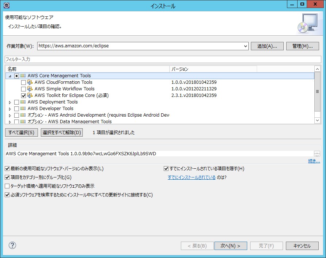The width and height of the screenshot is (326, 258).
Task: Expand the AWS Developer Tools node
Action: (x=10, y=109)
